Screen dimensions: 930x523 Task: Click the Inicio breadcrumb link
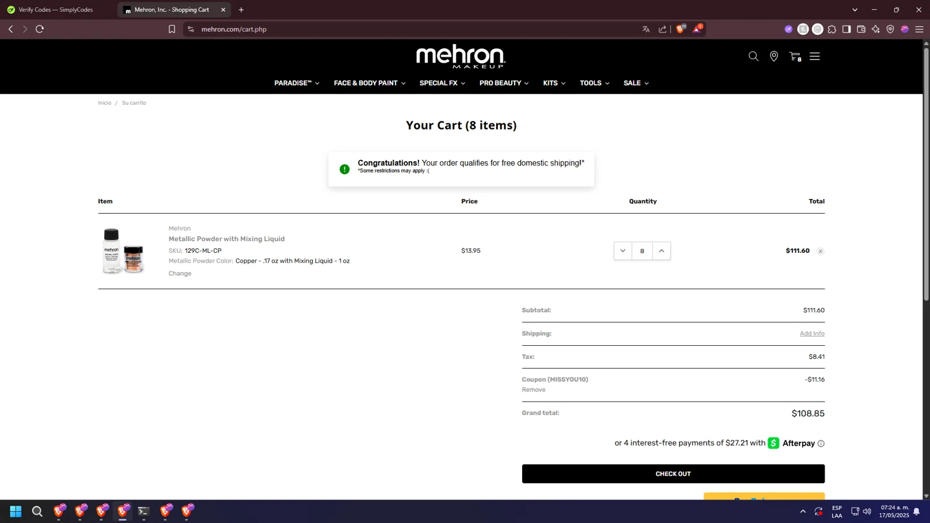104,103
